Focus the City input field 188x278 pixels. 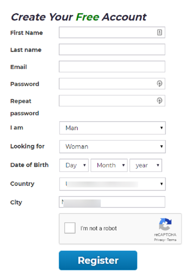point(112,202)
